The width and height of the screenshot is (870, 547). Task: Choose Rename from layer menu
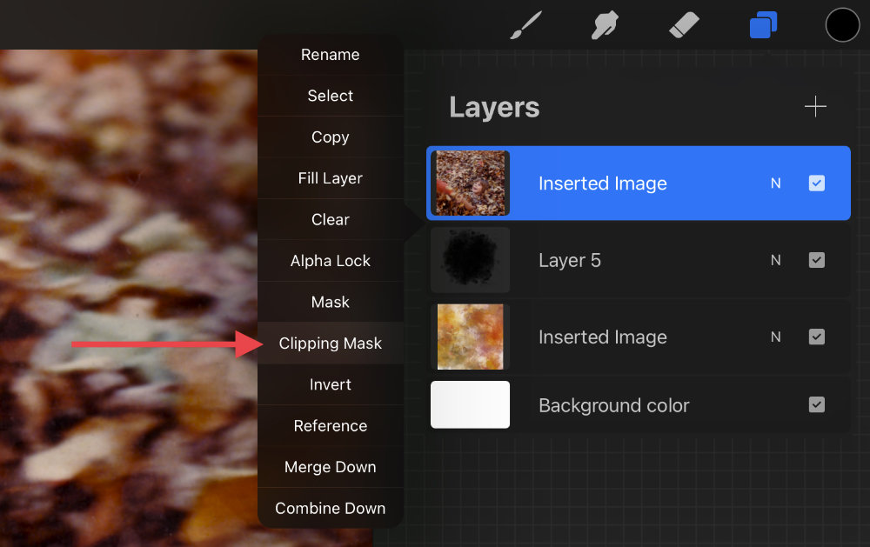pos(330,55)
